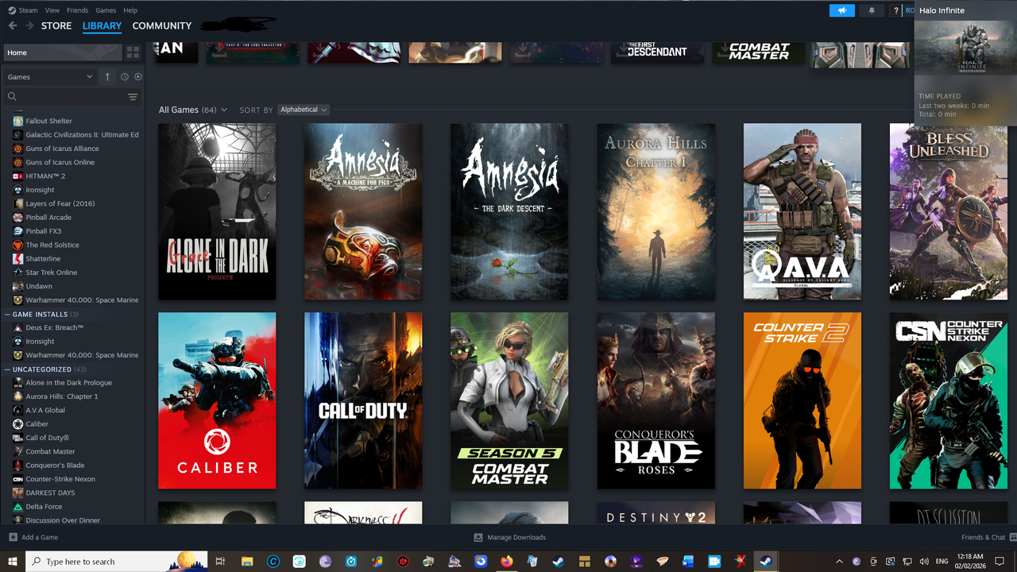Open the Alphabetical sort dropdown
Viewport: 1017px width, 572px height.
(304, 110)
